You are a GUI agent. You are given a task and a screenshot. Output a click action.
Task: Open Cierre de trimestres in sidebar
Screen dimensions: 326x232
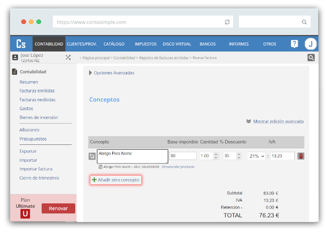coord(39,178)
